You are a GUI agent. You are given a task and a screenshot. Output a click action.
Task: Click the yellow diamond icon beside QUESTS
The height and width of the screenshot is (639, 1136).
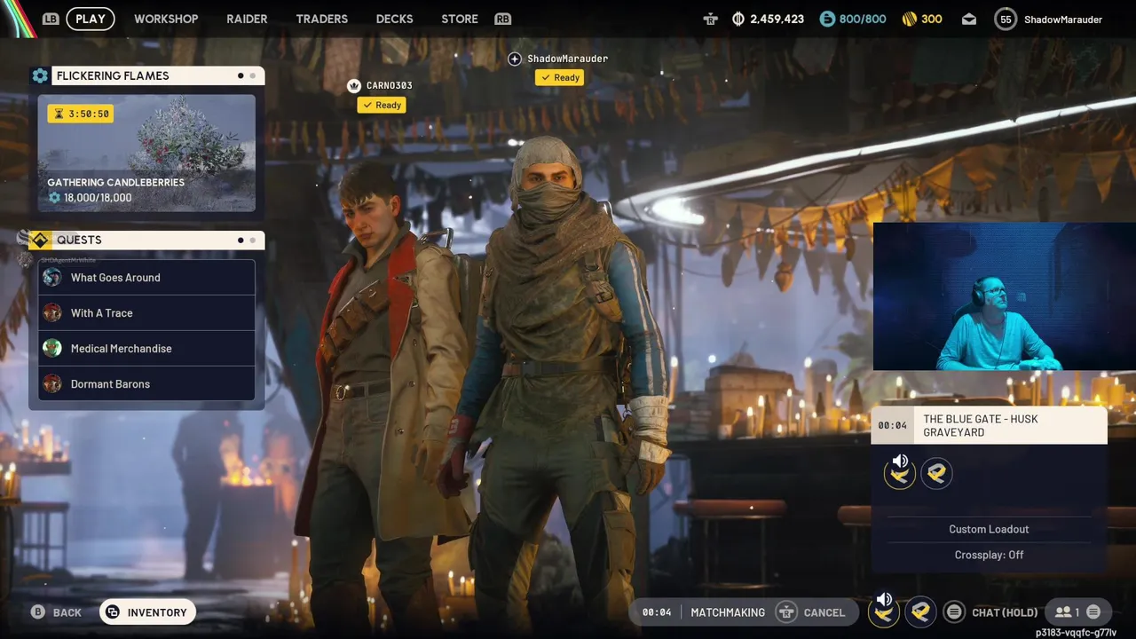click(x=40, y=240)
